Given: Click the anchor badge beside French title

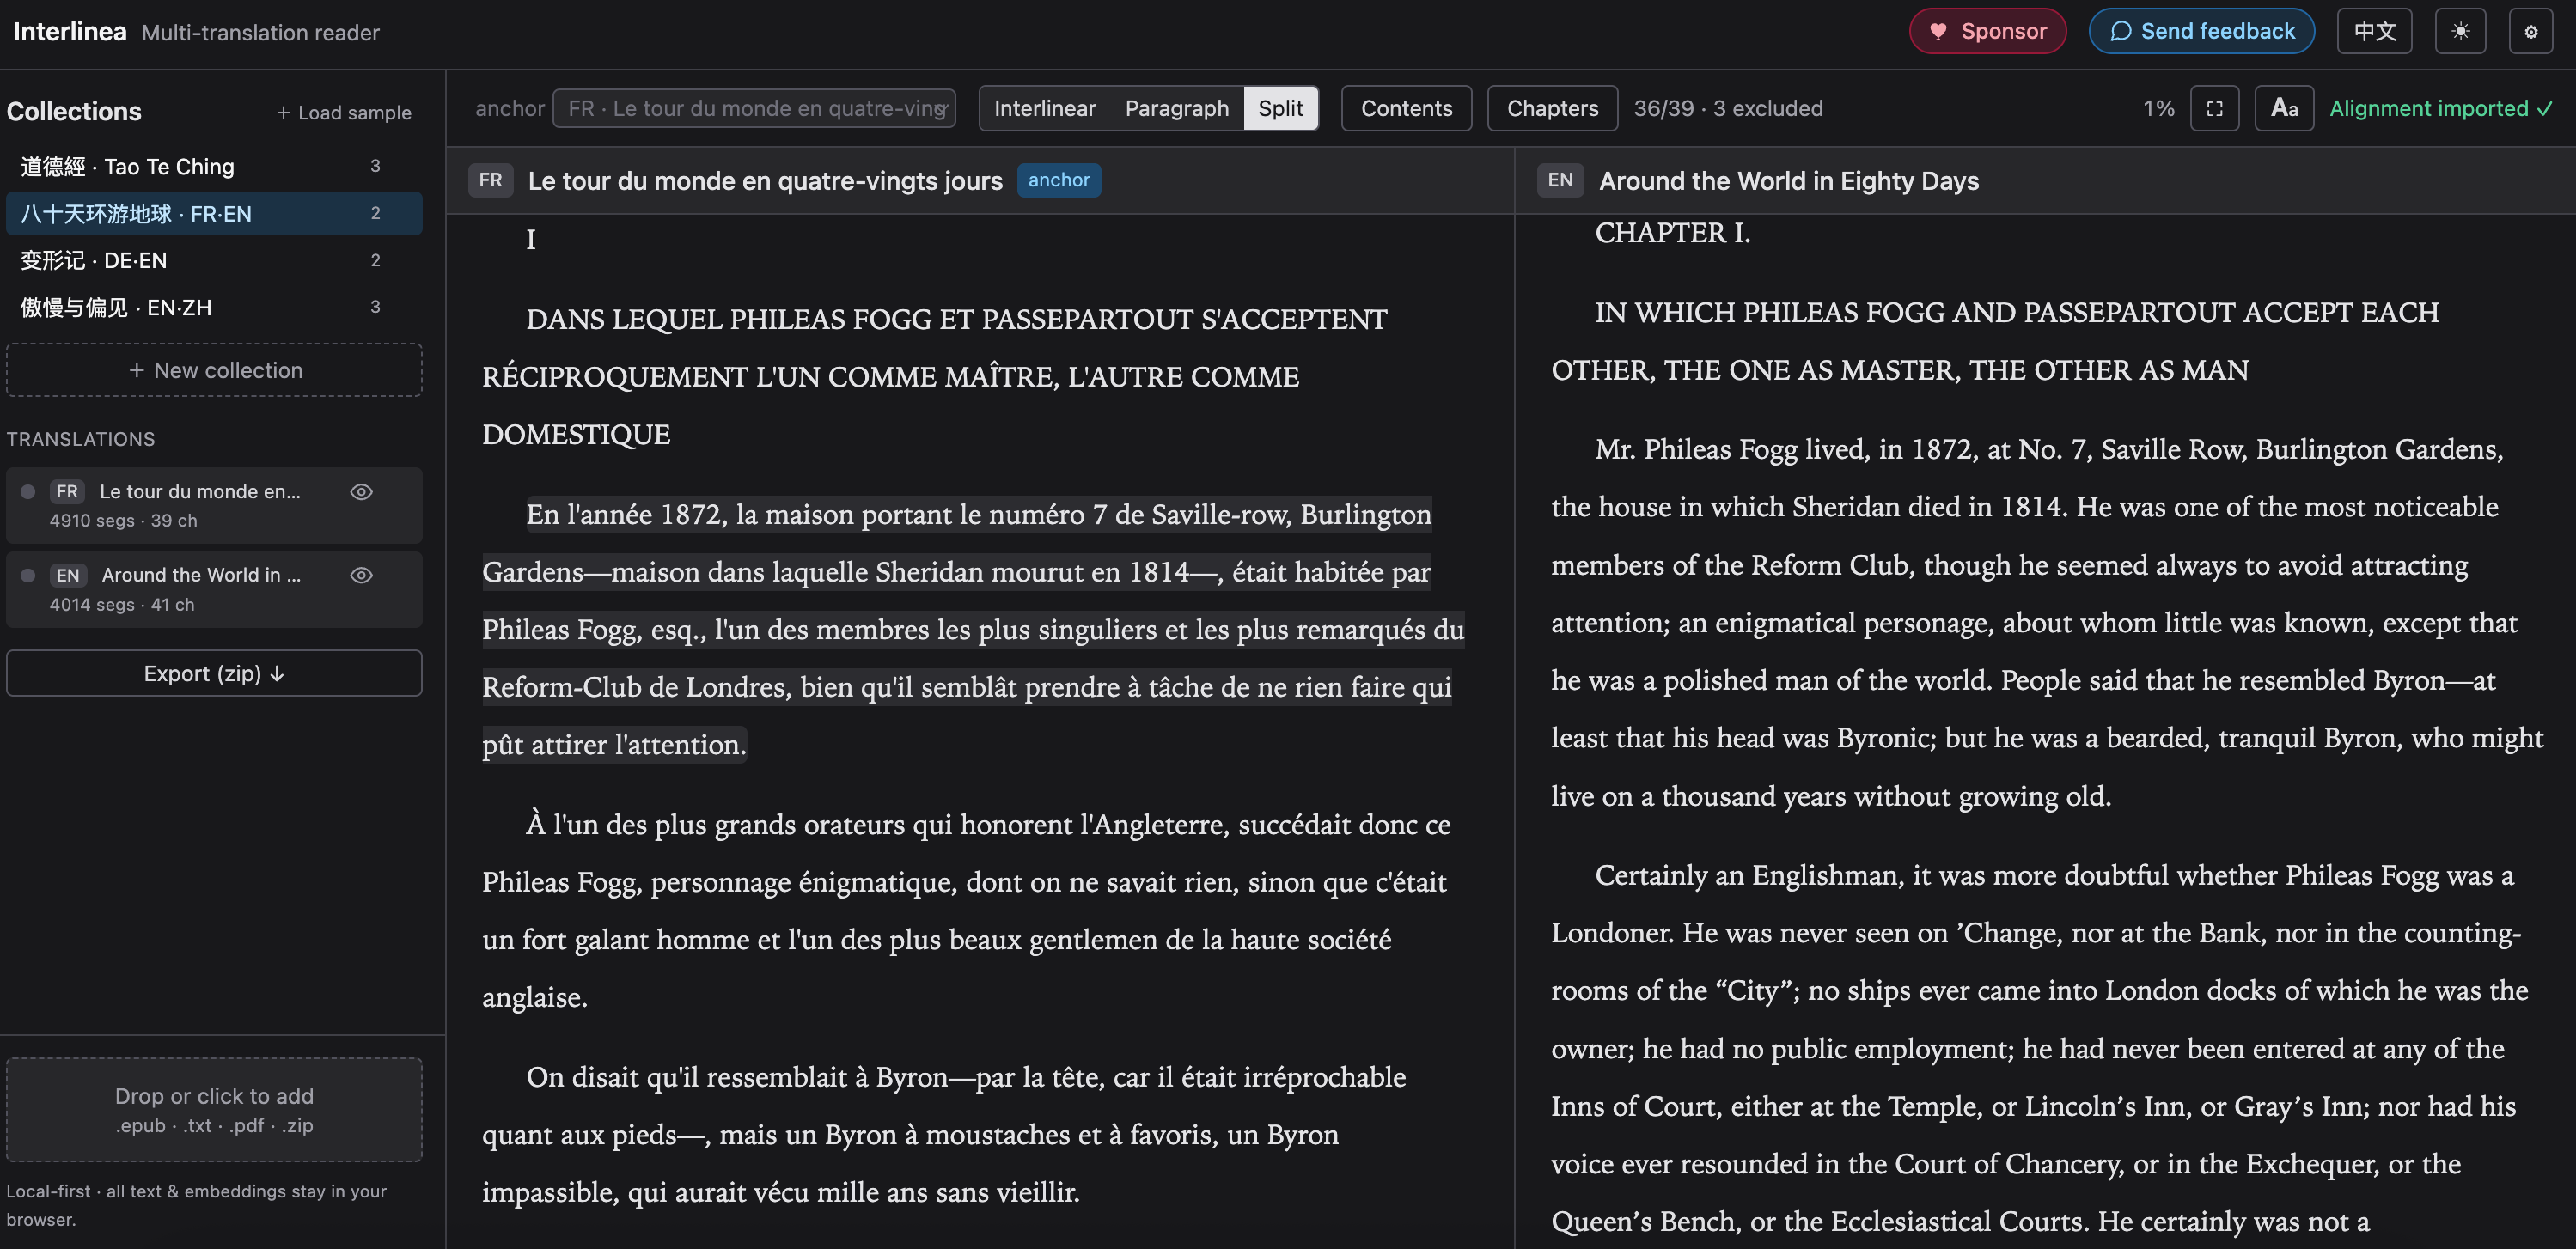Looking at the screenshot, I should pos(1059,180).
